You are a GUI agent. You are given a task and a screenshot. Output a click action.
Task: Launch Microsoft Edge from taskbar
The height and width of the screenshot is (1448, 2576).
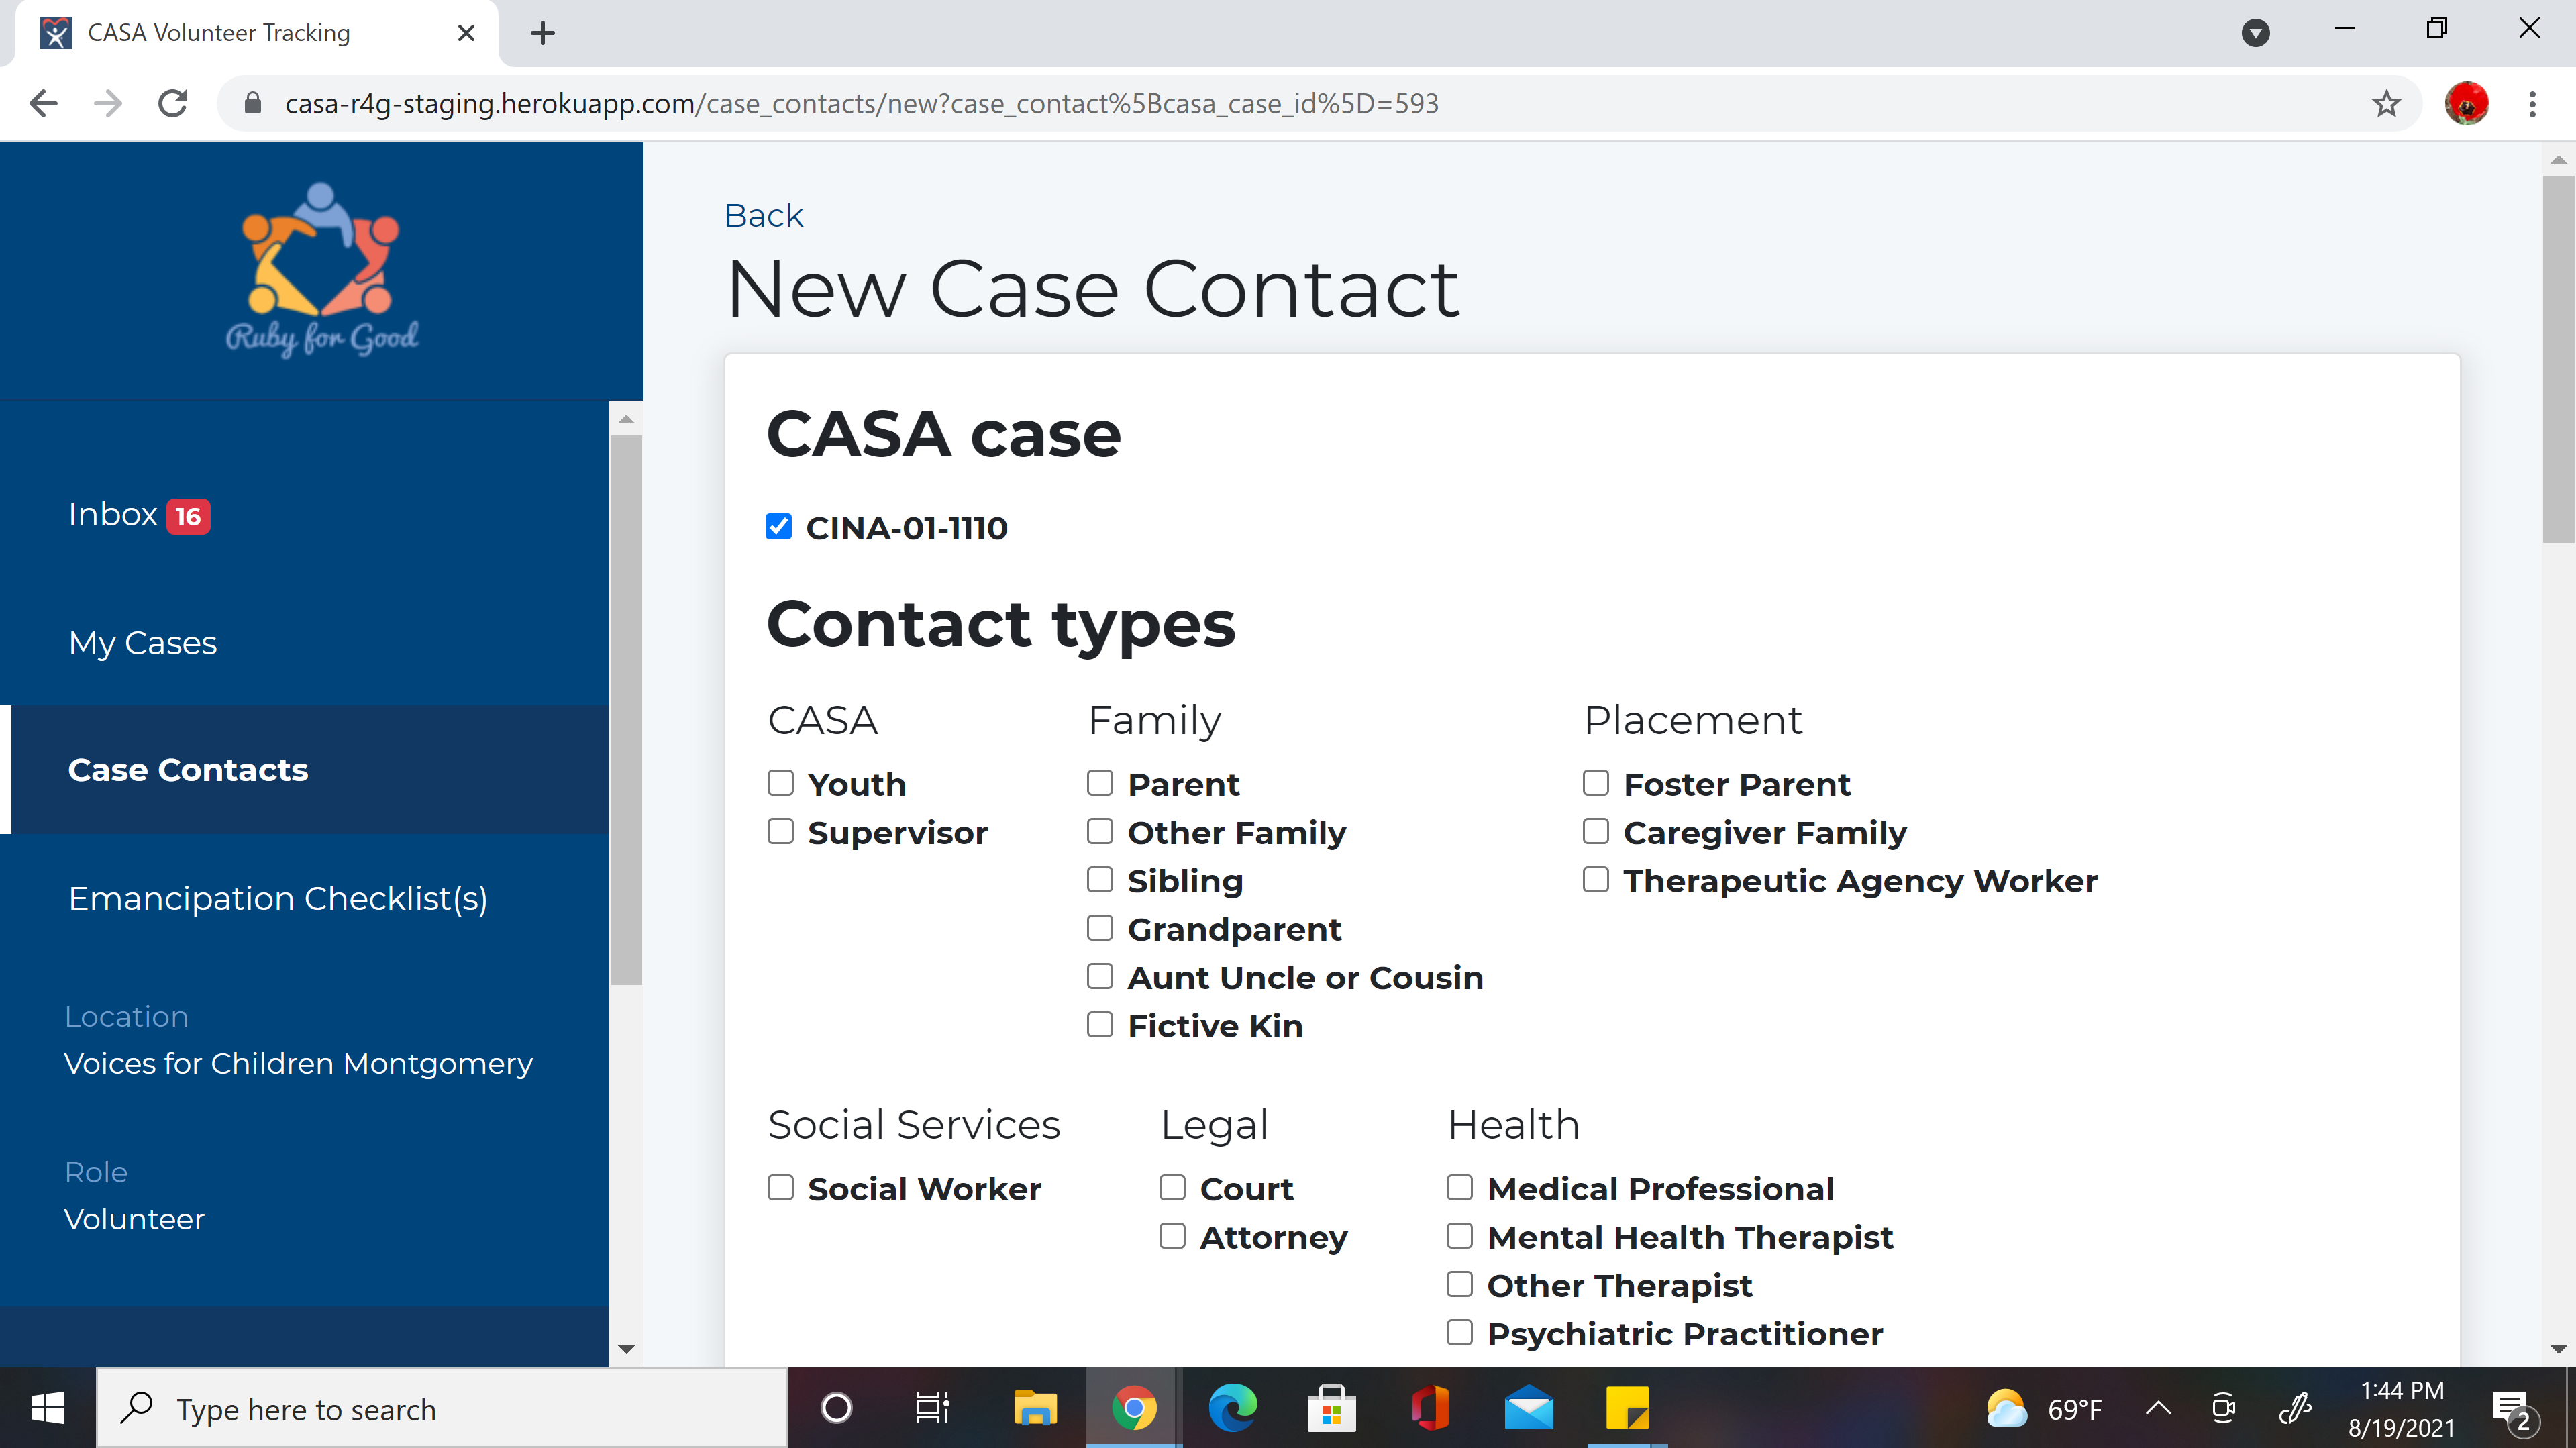(x=1232, y=1409)
